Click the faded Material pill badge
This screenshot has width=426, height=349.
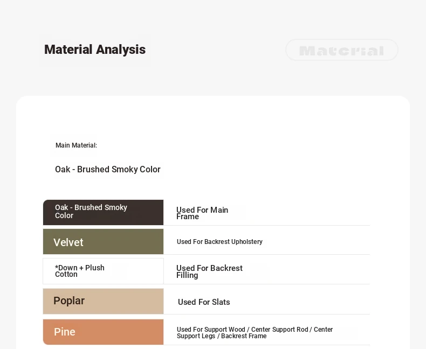tap(342, 50)
